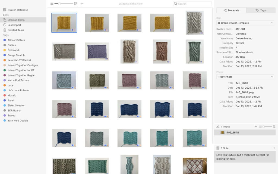This screenshot has height=174, width=278.
Task: Switch to the Metadata tab
Action: pos(231,10)
